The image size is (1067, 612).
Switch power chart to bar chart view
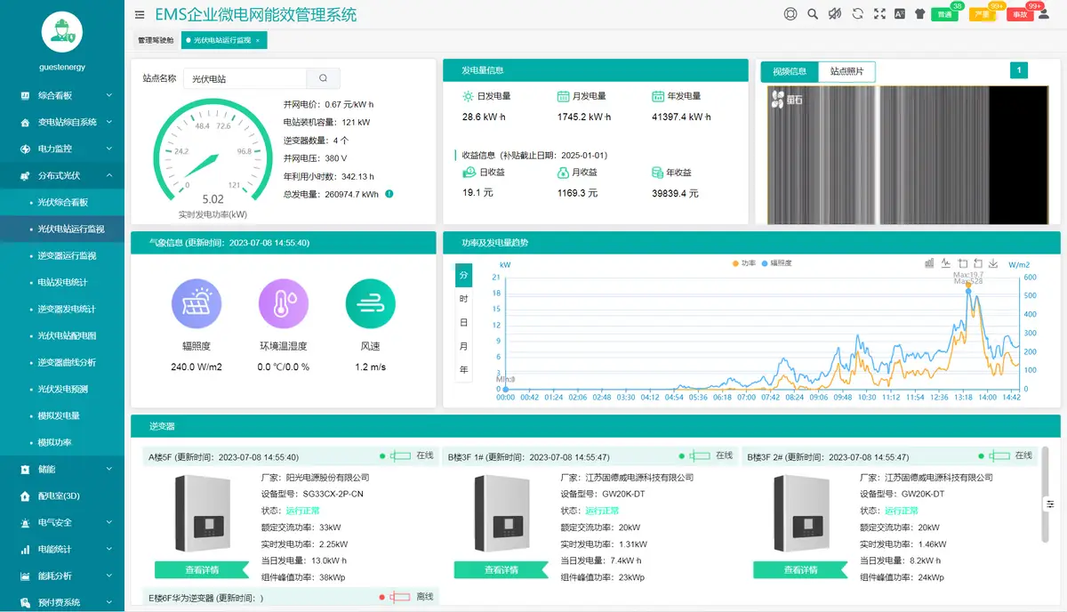928,263
